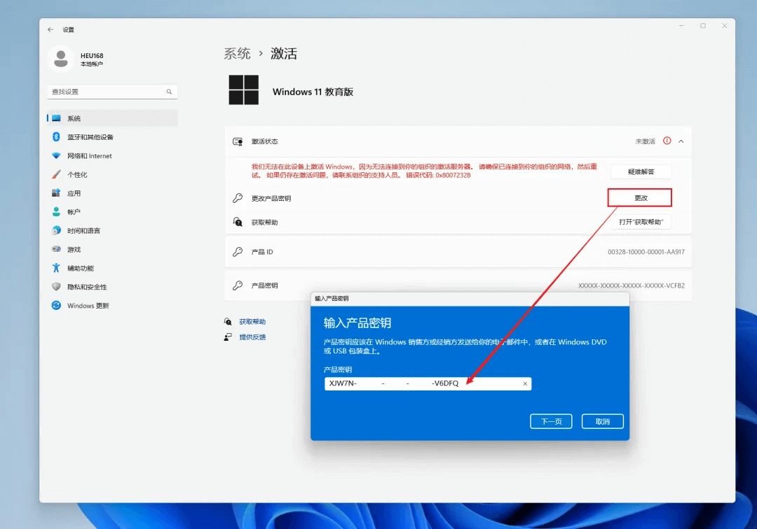Open Personalization (个性化) via the brush icon

(56, 174)
